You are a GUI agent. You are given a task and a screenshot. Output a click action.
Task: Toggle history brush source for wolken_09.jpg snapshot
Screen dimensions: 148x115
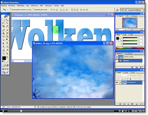117,57
